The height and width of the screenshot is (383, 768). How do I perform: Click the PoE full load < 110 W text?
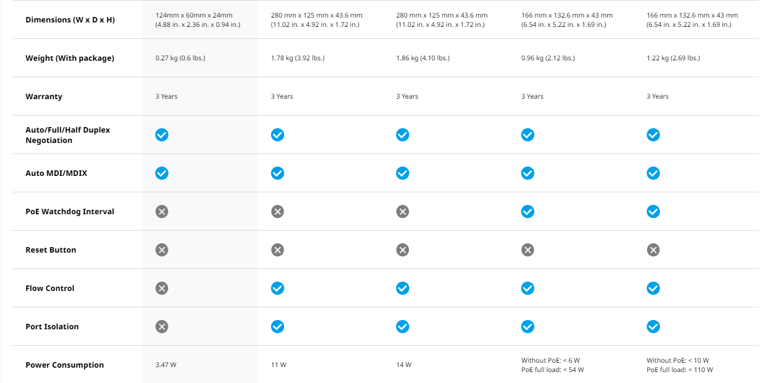(x=680, y=370)
